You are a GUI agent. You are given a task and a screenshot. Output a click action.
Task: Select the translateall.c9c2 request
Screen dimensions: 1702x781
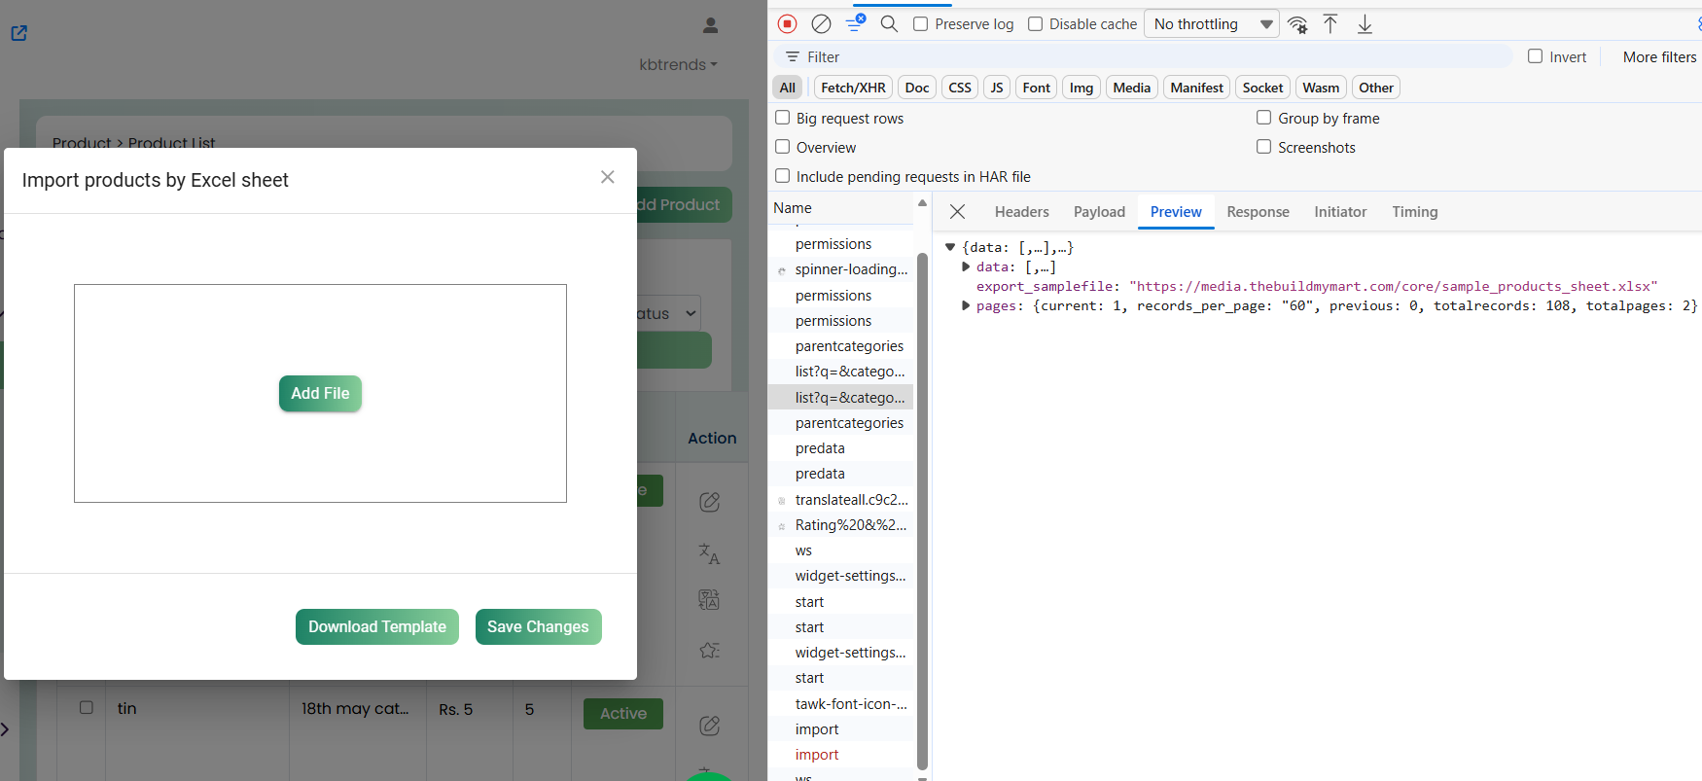(x=841, y=499)
